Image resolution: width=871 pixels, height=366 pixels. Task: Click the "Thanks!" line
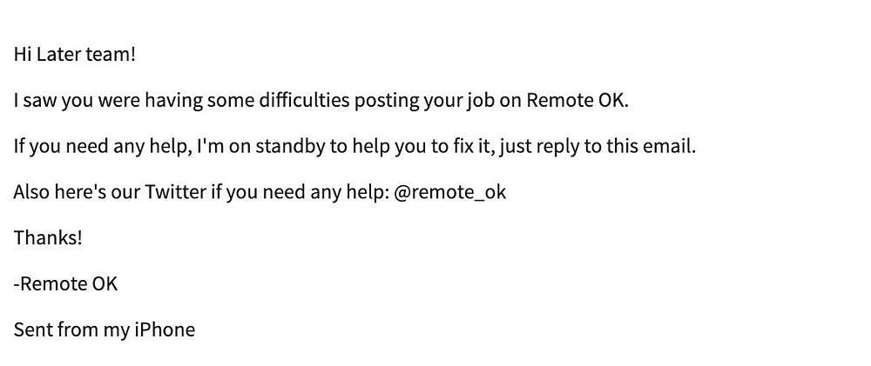(48, 238)
